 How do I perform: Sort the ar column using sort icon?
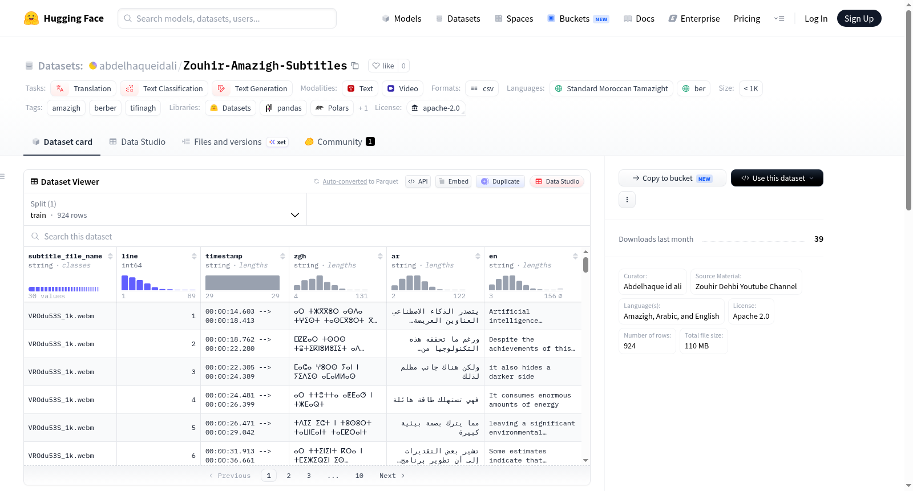478,256
